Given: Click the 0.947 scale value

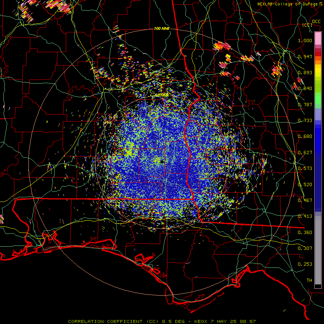Looking at the screenshot, I should (305, 57).
